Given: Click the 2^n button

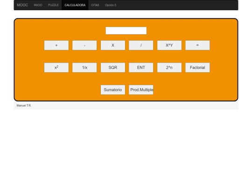Looking at the screenshot, I should tap(169, 68).
